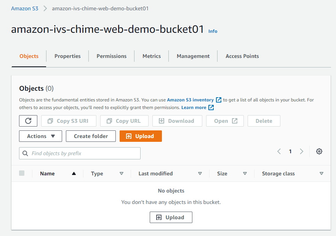Click the orange Upload button
The height and width of the screenshot is (236, 336).
click(x=141, y=136)
